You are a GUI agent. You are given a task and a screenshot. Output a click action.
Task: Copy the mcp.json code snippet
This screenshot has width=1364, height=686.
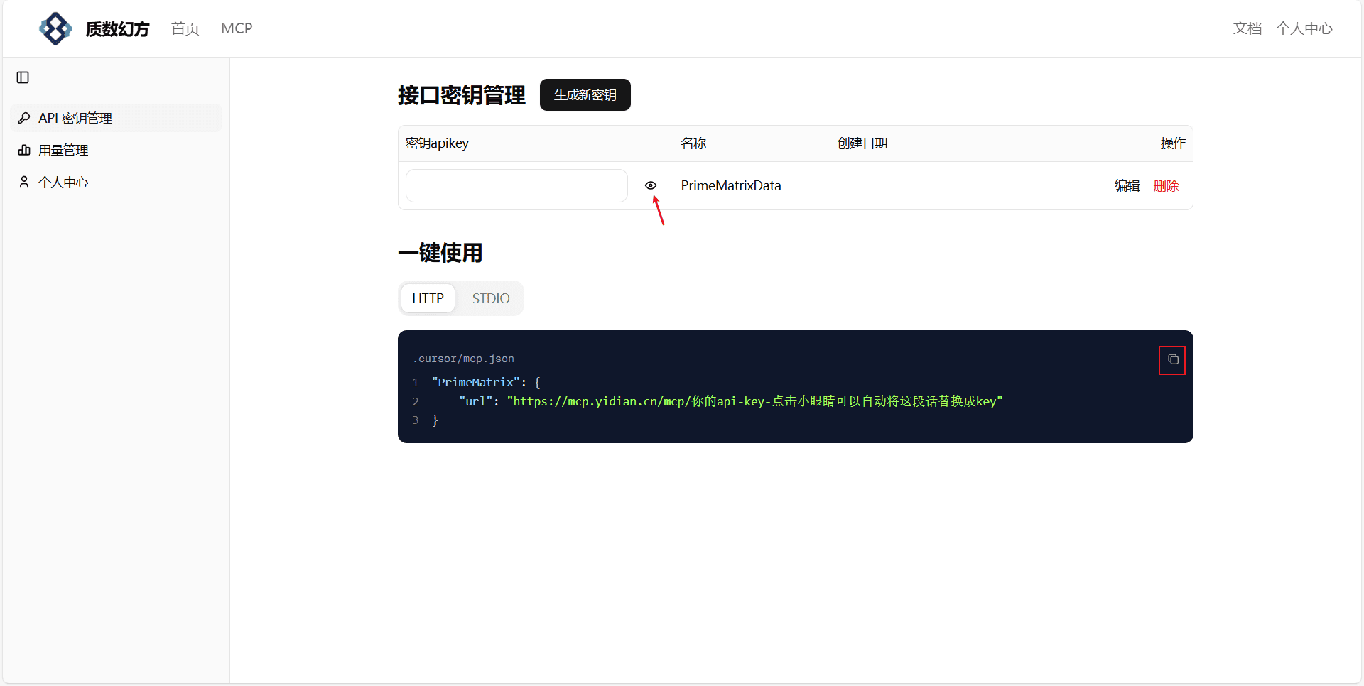[1172, 360]
